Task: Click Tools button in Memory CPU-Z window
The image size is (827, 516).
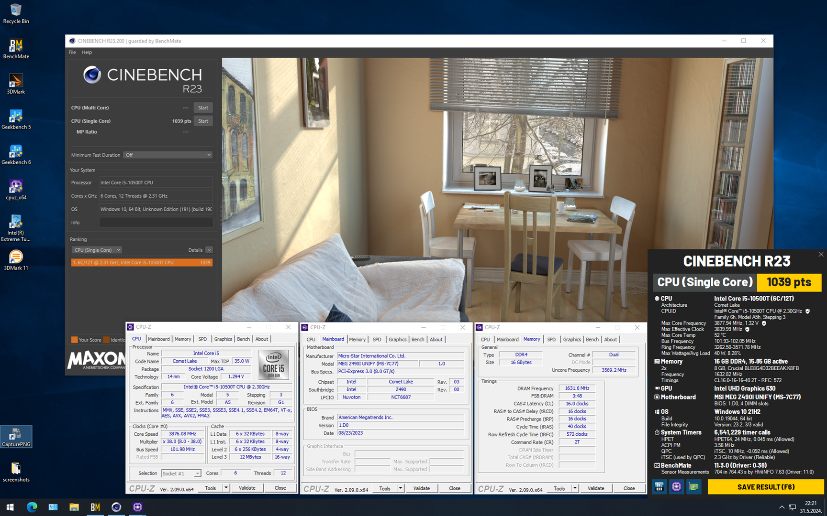Action: (x=559, y=488)
